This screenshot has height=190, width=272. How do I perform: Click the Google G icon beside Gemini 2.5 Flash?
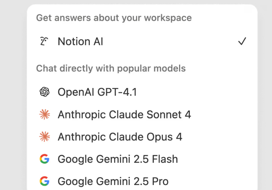(44, 159)
